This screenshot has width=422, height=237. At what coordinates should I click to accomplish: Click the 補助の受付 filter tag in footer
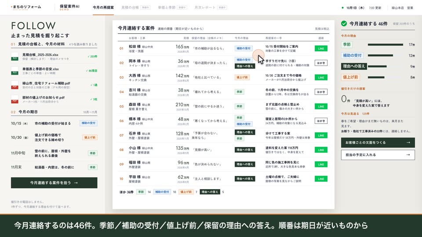coord(162,192)
